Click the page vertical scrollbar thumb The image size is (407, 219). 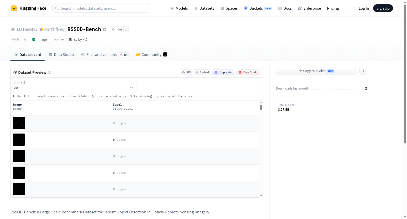[x=405, y=74]
